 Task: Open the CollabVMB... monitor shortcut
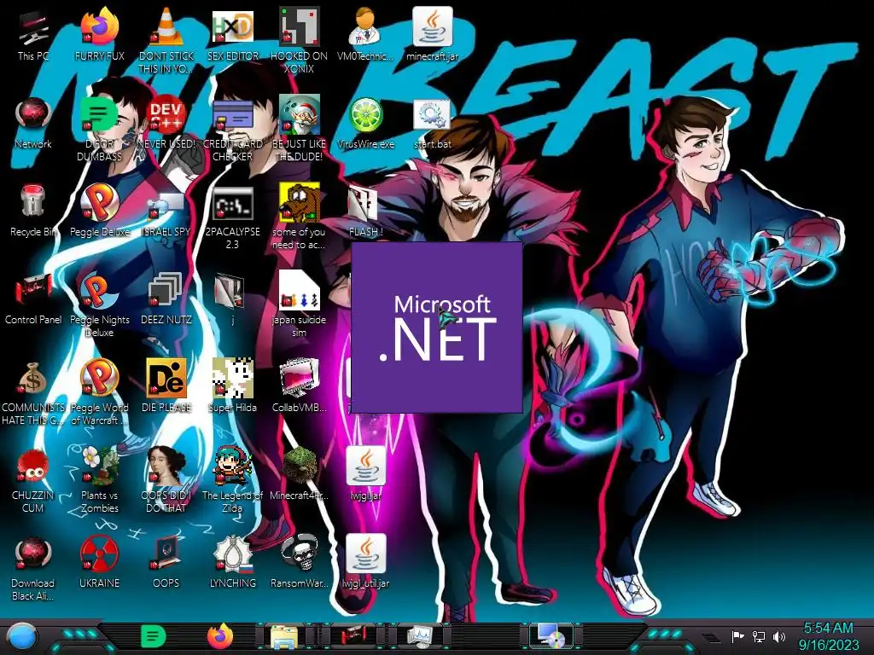point(299,387)
